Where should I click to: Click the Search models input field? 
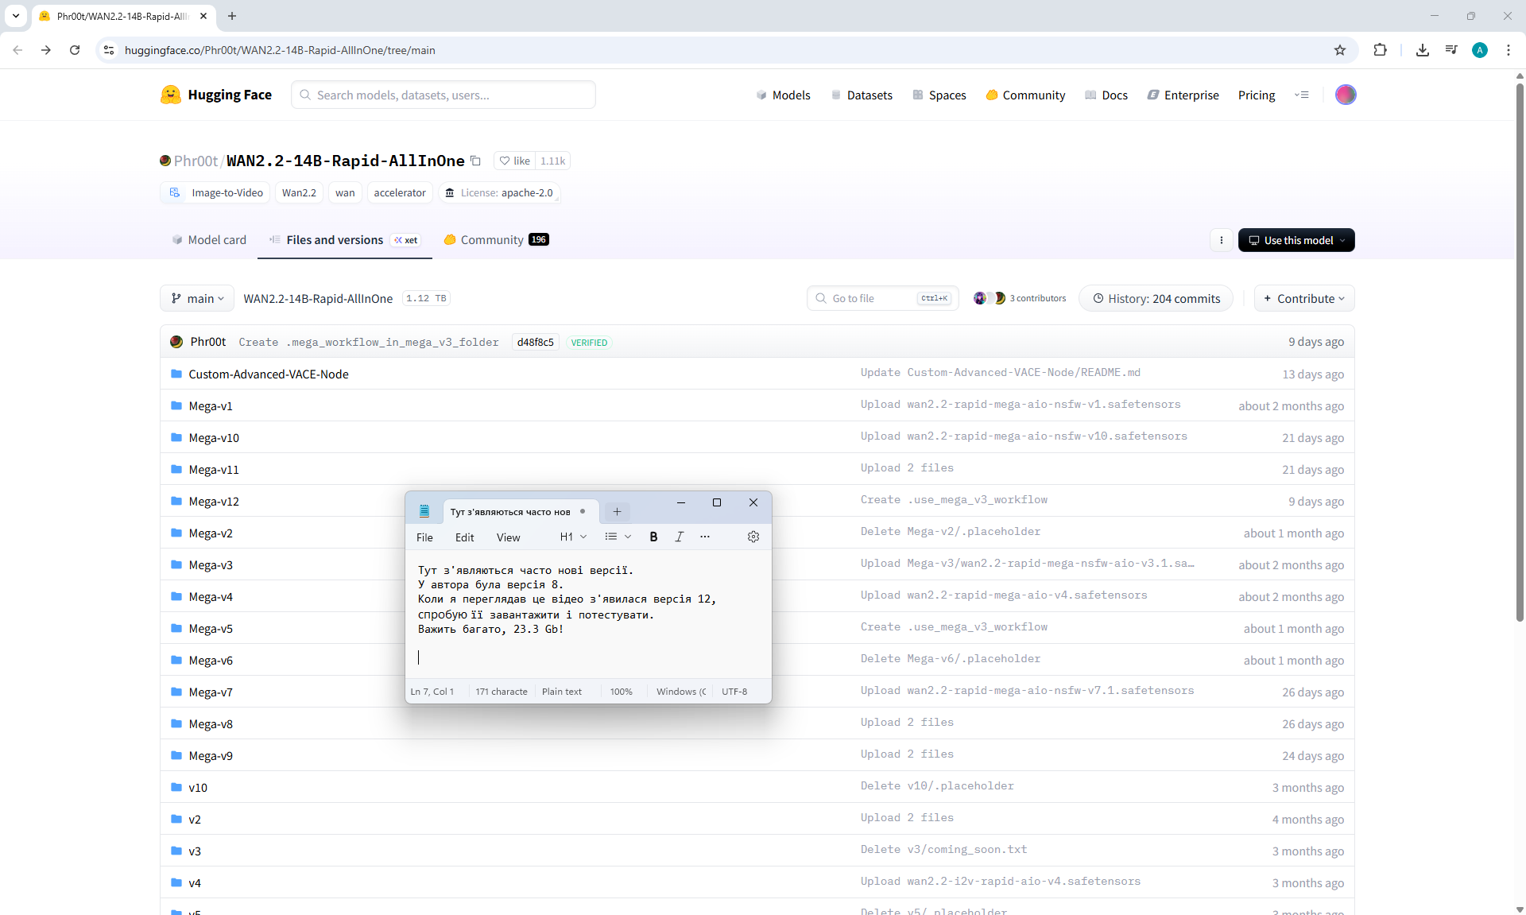[443, 95]
